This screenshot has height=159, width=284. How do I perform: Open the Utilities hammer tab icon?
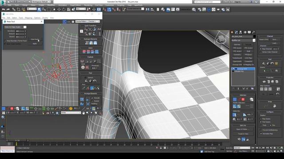(x=253, y=32)
